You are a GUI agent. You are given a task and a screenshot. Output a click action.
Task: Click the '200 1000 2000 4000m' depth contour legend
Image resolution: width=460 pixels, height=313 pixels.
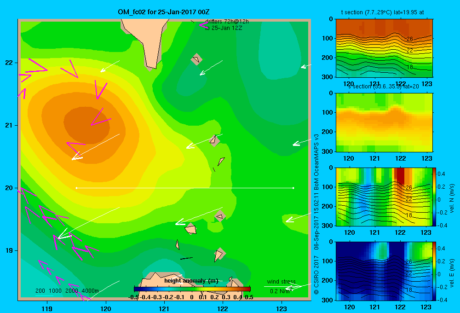[67, 291]
